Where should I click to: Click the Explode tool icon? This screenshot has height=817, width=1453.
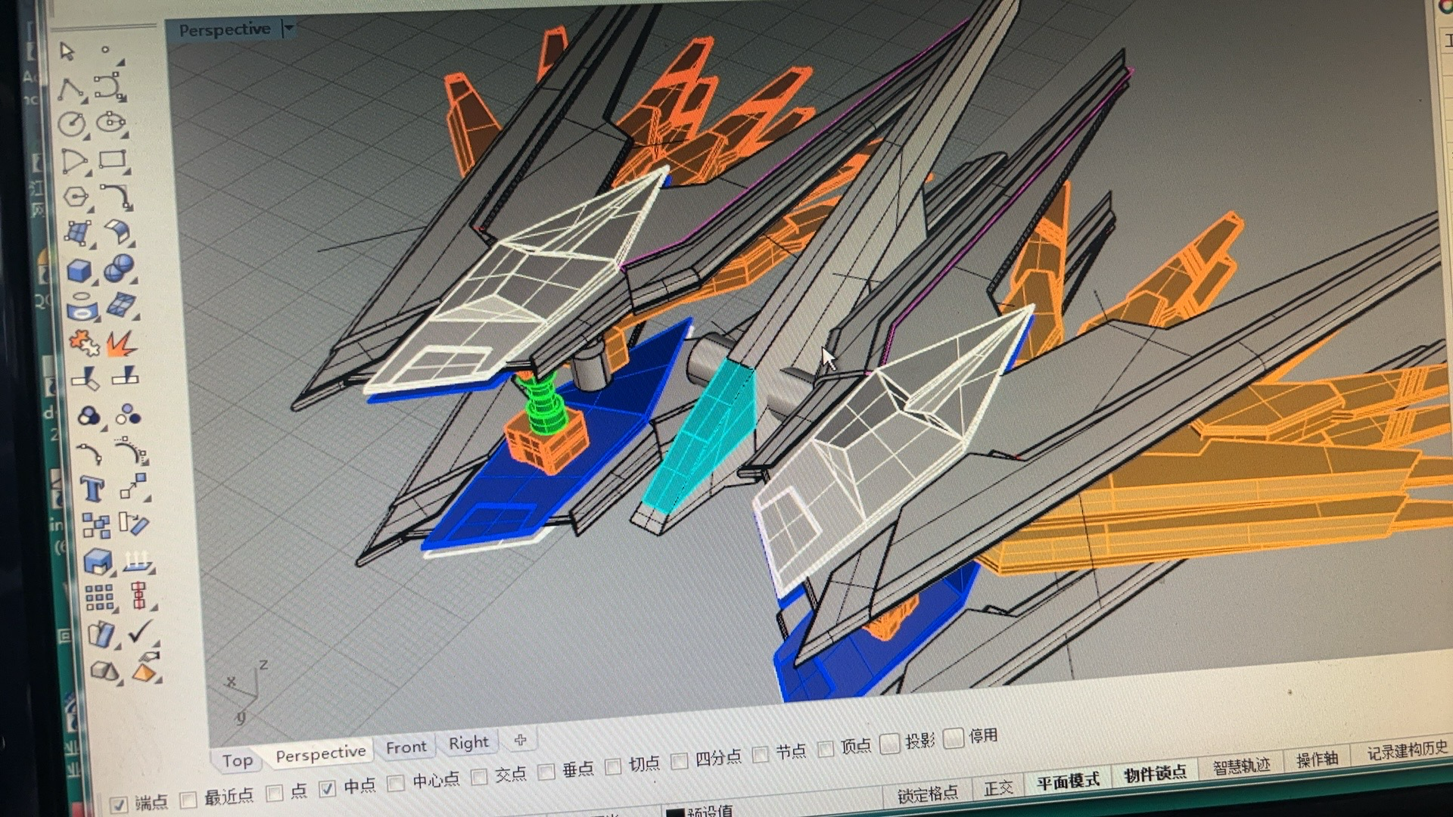120,344
